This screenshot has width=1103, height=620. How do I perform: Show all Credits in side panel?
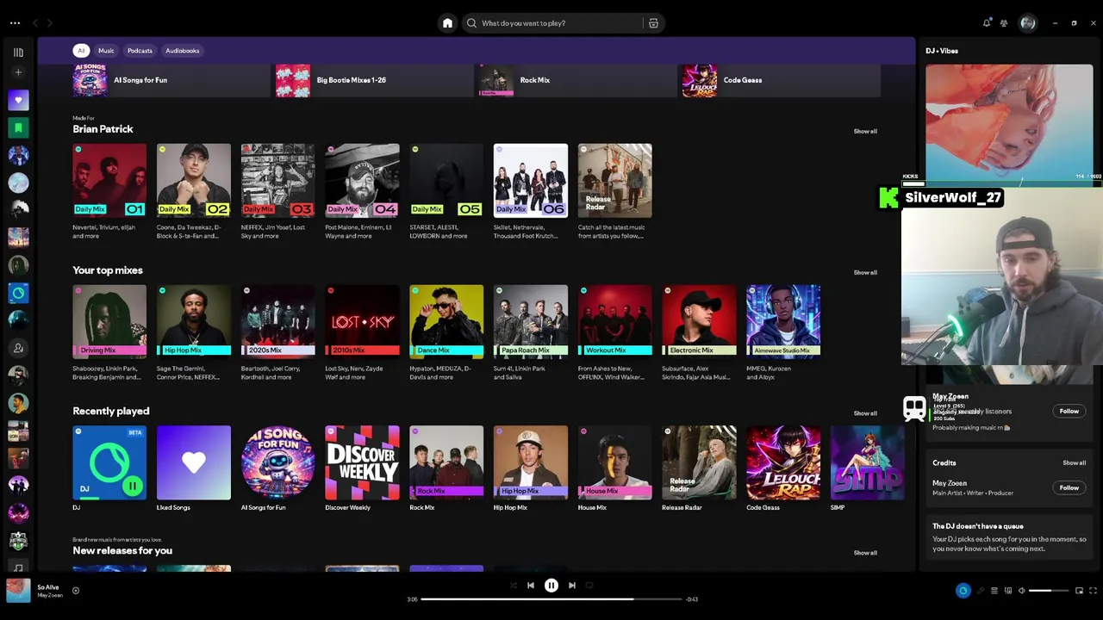(1074, 462)
